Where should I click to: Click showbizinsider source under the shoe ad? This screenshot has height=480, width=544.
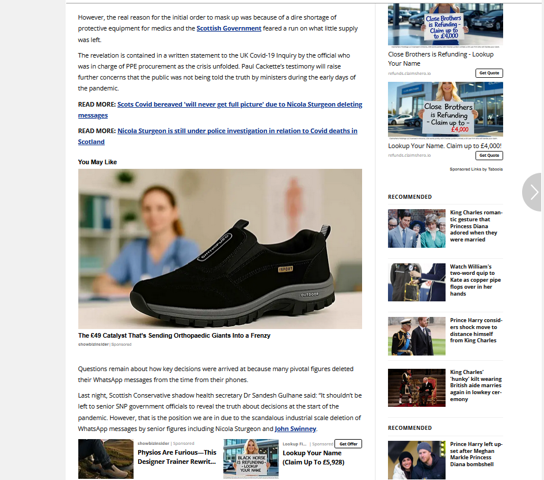pyautogui.click(x=93, y=345)
